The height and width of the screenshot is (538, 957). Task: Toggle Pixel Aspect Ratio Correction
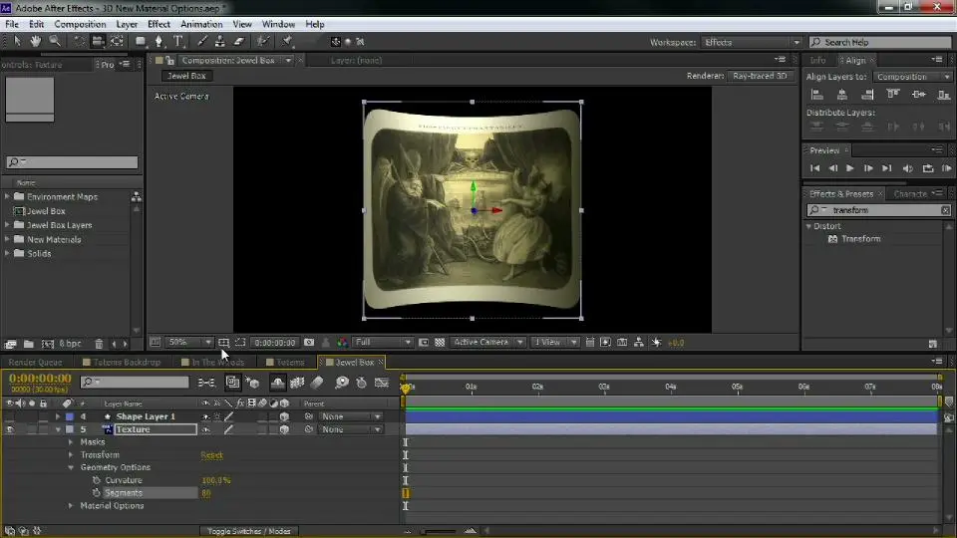click(x=589, y=343)
